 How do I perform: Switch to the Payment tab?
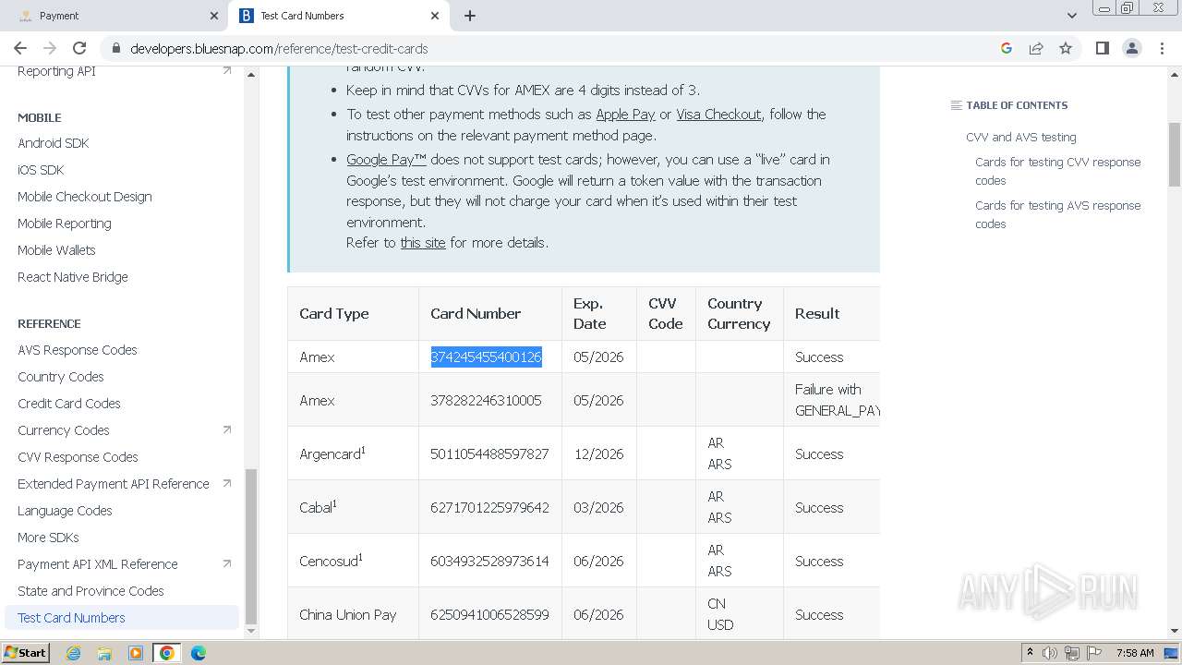114,16
